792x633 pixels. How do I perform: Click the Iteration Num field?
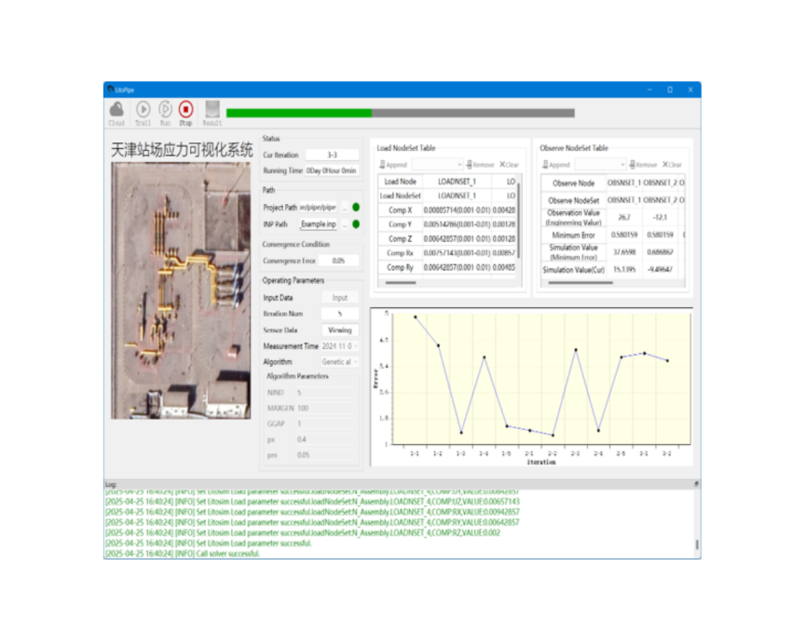pyautogui.click(x=340, y=314)
